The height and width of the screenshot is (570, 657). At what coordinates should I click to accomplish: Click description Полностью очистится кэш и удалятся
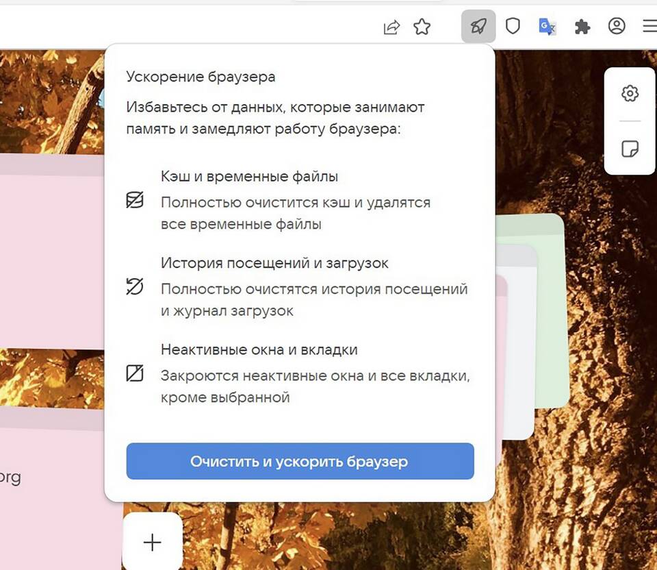coord(296,203)
